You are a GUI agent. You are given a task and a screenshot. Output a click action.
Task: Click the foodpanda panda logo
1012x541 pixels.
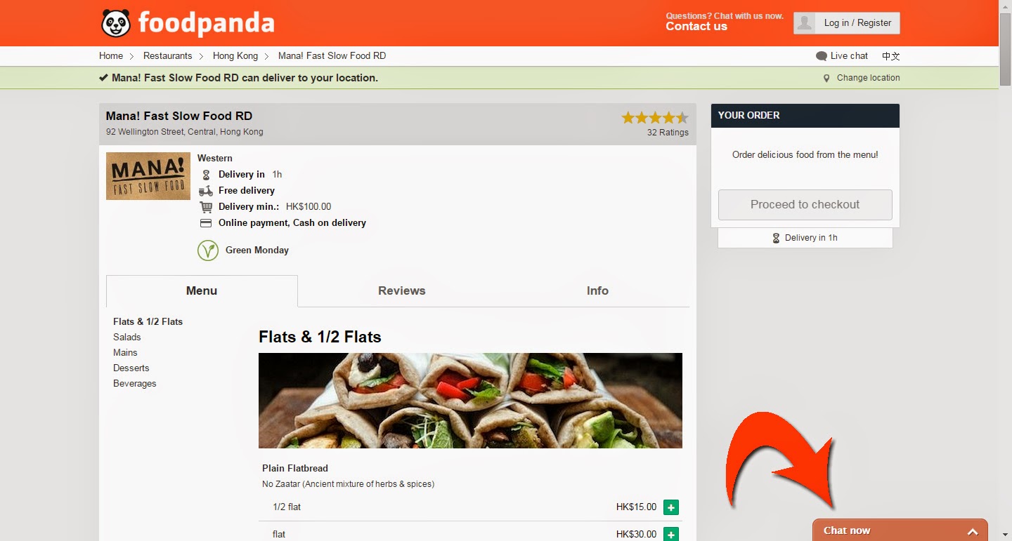tap(116, 23)
